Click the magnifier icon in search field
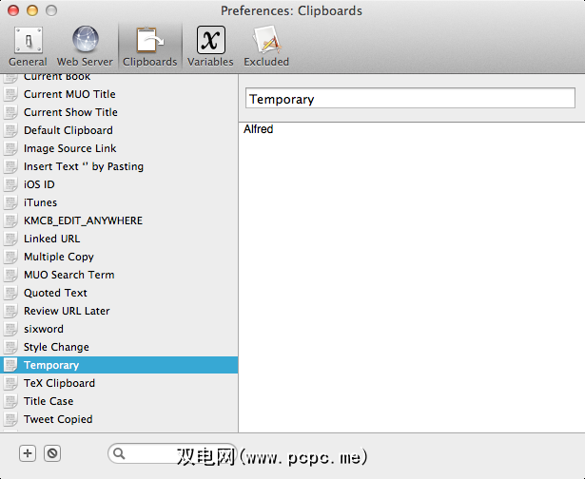Screen dimensions: 585x479 tap(119, 453)
